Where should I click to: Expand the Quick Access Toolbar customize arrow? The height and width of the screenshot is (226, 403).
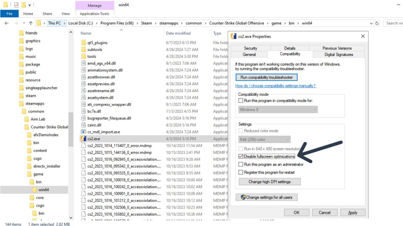click(x=30, y=4)
